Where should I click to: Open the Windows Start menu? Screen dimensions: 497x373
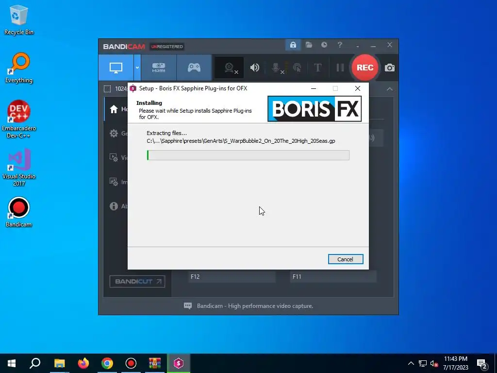coord(12,363)
